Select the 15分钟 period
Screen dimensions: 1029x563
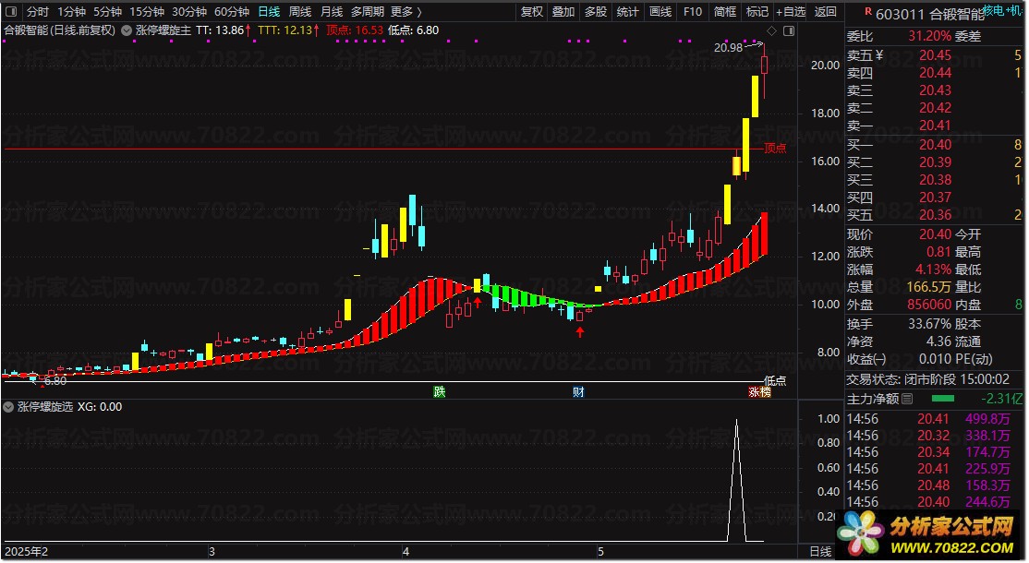click(146, 12)
